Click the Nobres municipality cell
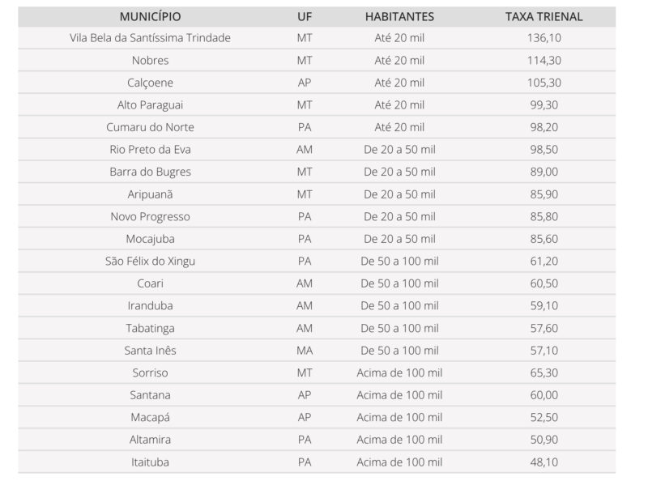The width and height of the screenshot is (648, 481). [x=150, y=61]
